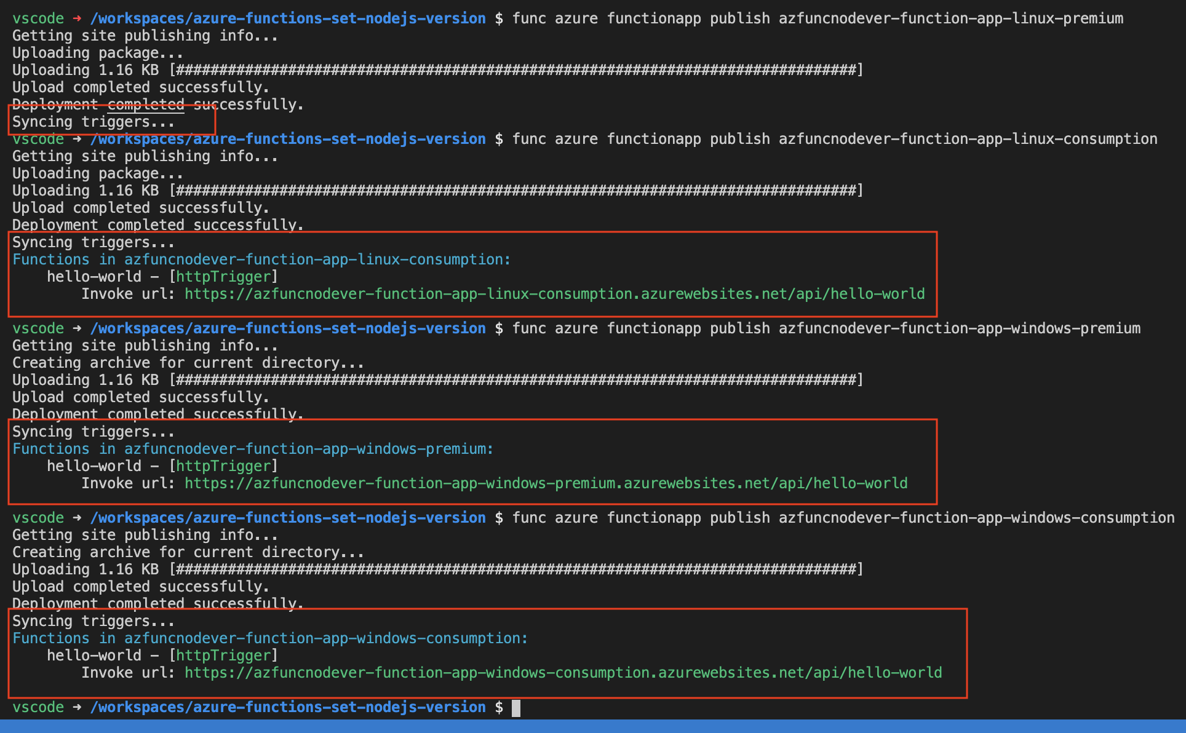Select the first workspace path link
1186x733 pixels.
pos(287,18)
